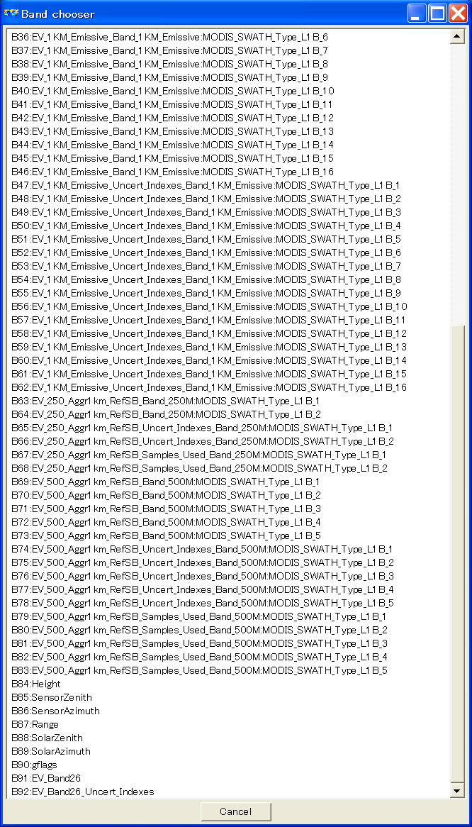Select band B85:SensorZenith
The image size is (472, 827).
(x=52, y=697)
